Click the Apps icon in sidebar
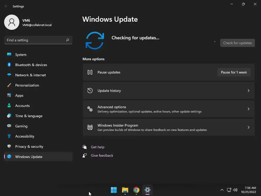261x196 pixels. click(9, 95)
